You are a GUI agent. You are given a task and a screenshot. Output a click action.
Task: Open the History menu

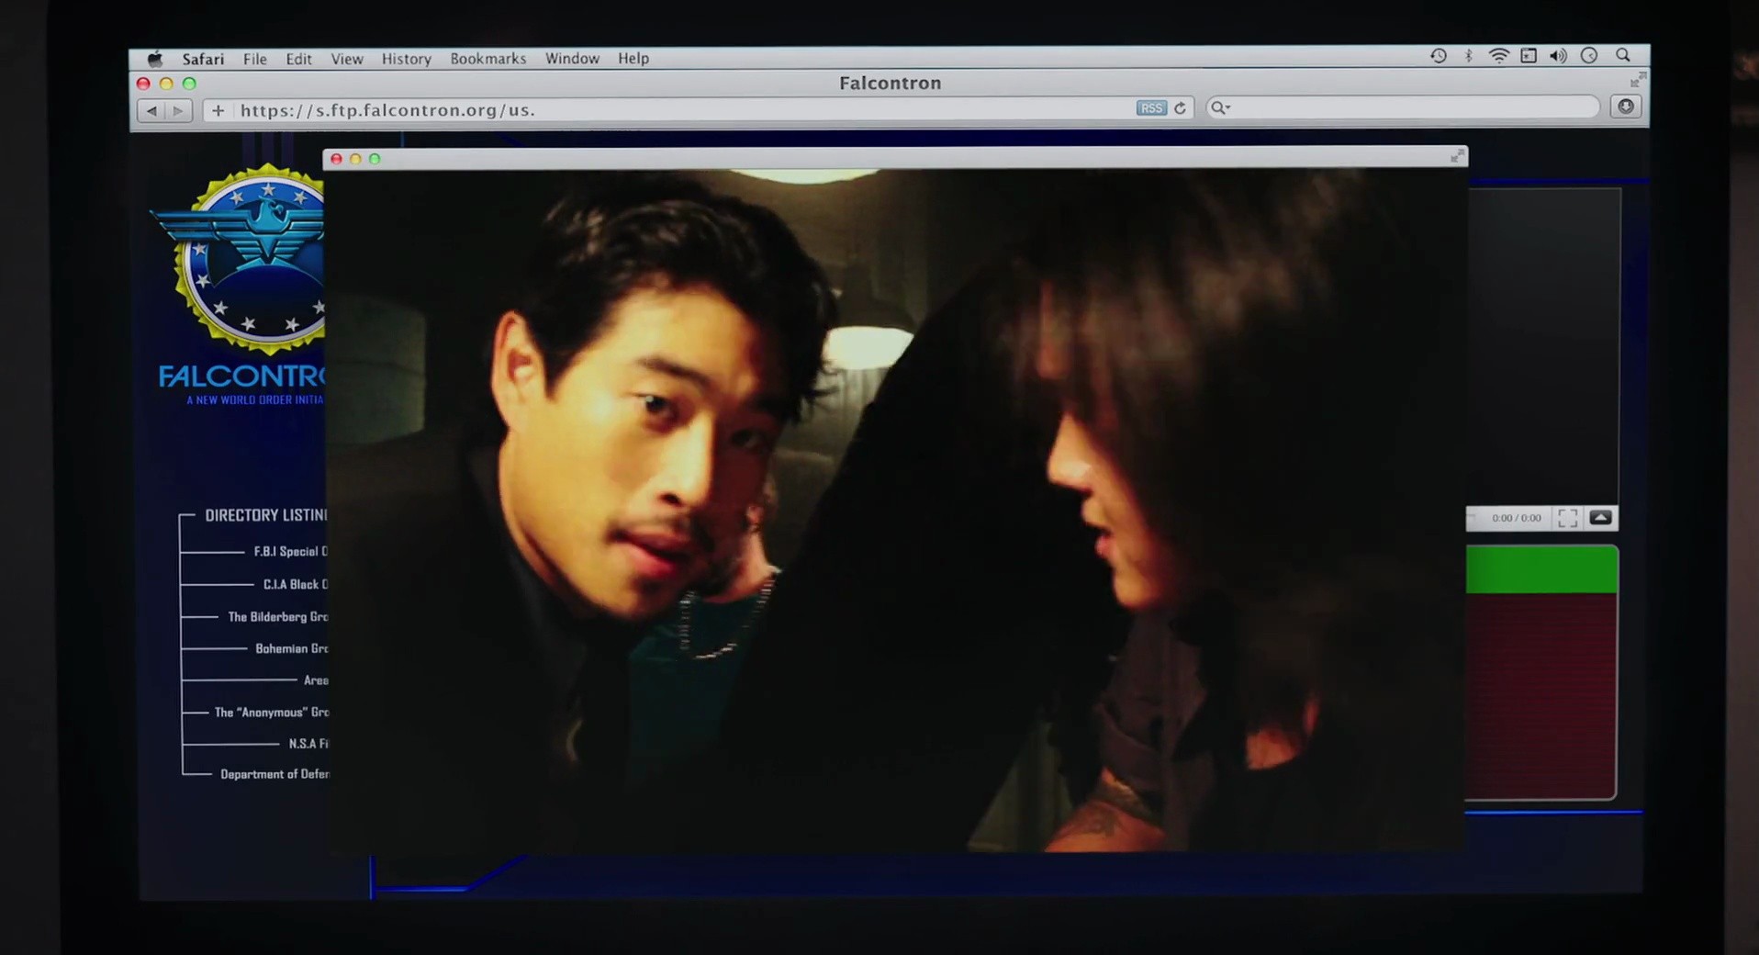(x=407, y=59)
